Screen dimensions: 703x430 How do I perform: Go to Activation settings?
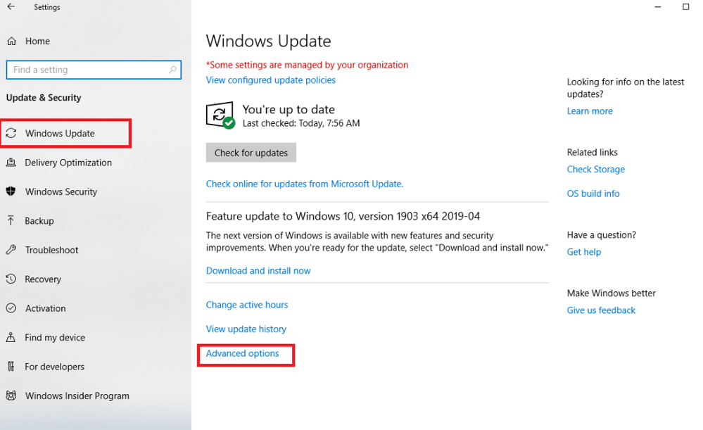(45, 308)
